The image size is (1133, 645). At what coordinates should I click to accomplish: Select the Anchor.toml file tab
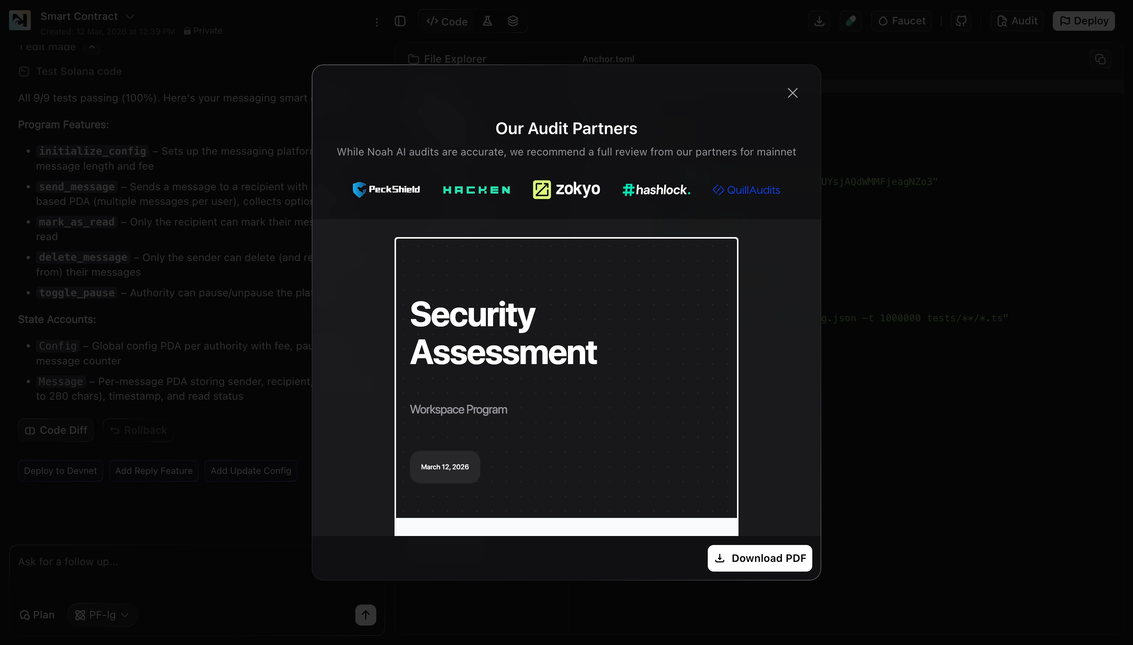pyautogui.click(x=607, y=58)
